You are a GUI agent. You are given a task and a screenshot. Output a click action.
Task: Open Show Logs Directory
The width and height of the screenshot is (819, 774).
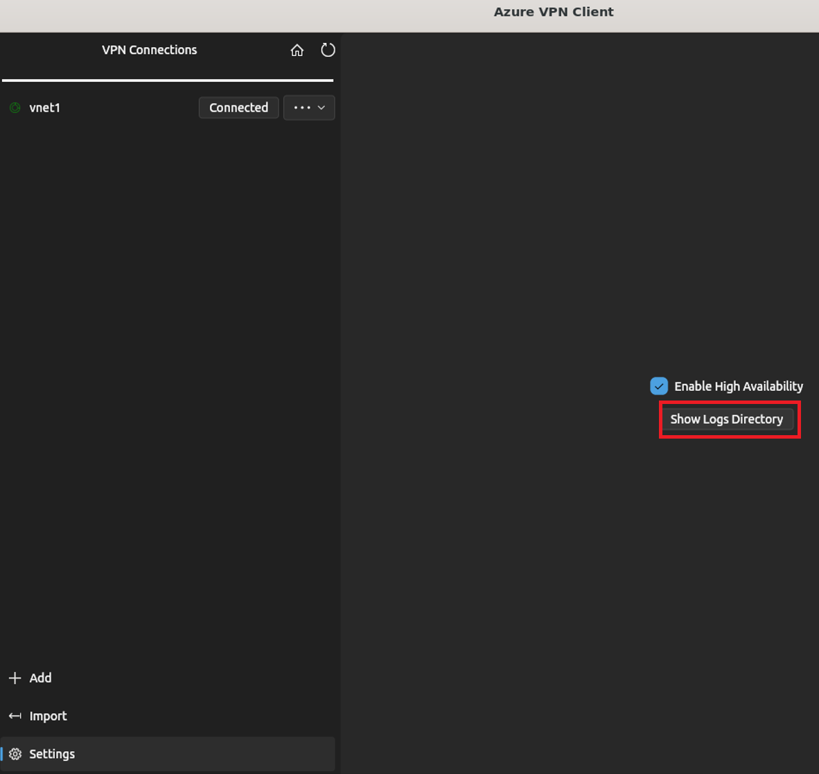click(727, 419)
